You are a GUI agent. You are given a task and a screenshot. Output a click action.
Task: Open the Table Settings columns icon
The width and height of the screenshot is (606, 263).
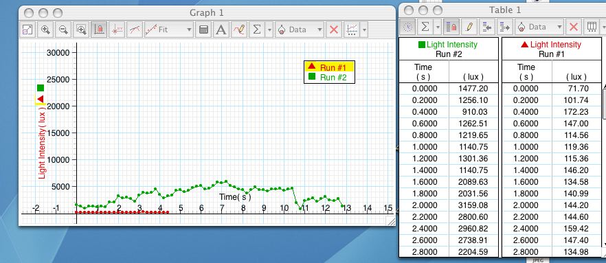(592, 27)
